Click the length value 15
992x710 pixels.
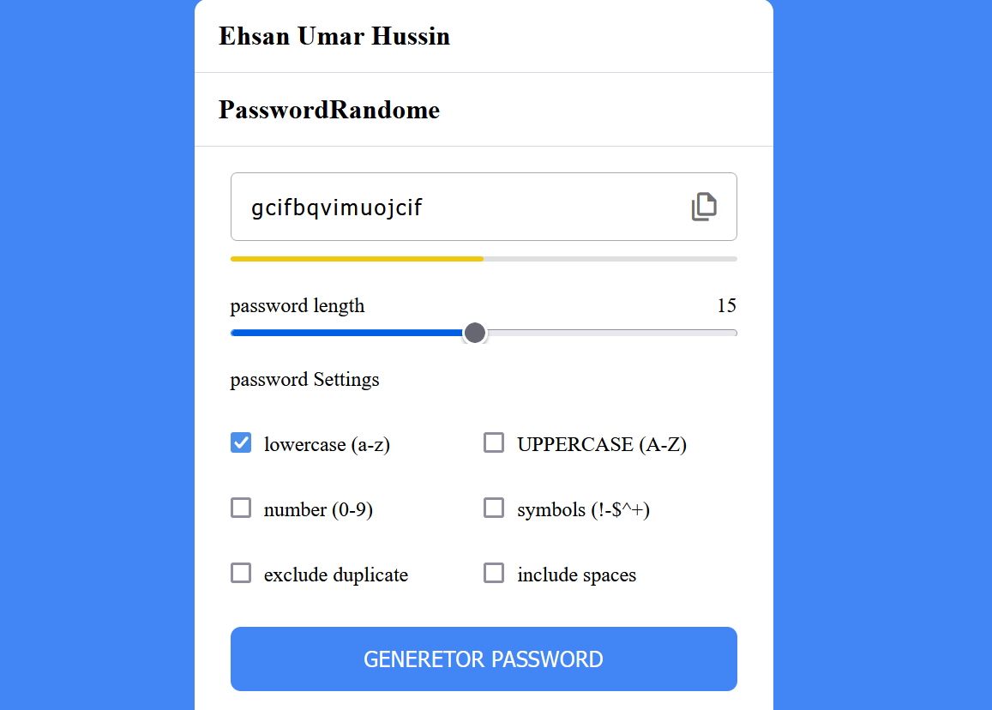[726, 306]
